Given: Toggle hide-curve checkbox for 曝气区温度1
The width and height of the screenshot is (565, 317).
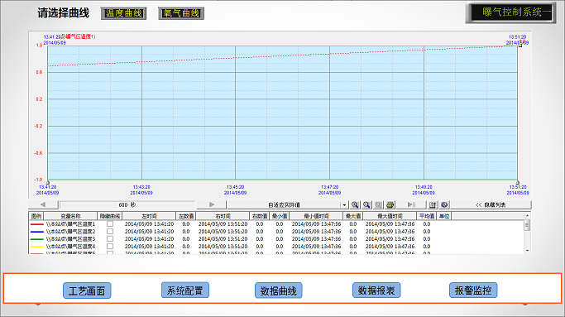Looking at the screenshot, I should (110, 224).
